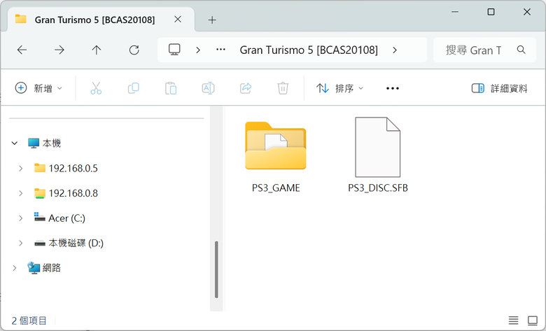This screenshot has width=546, height=331.
Task: Switch to details list view icon in status bar
Action: (513, 320)
